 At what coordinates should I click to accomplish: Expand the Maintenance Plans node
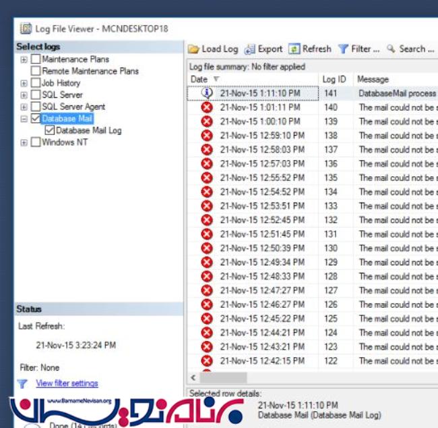coord(24,59)
